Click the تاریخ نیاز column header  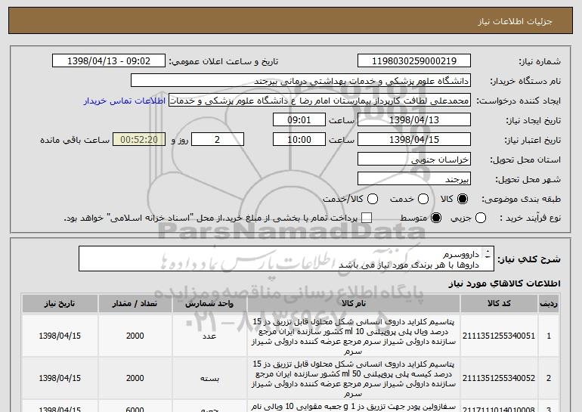pyautogui.click(x=60, y=304)
